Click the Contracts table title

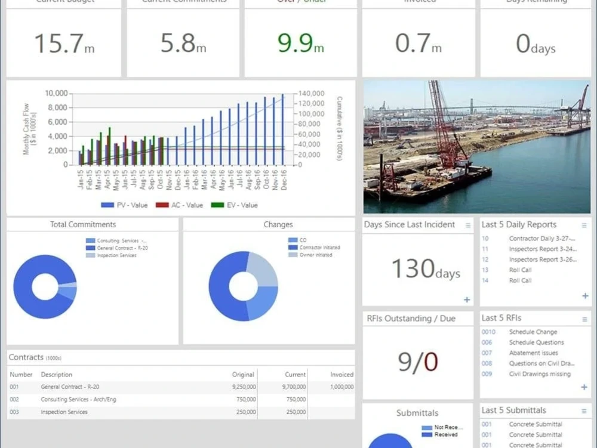point(26,357)
